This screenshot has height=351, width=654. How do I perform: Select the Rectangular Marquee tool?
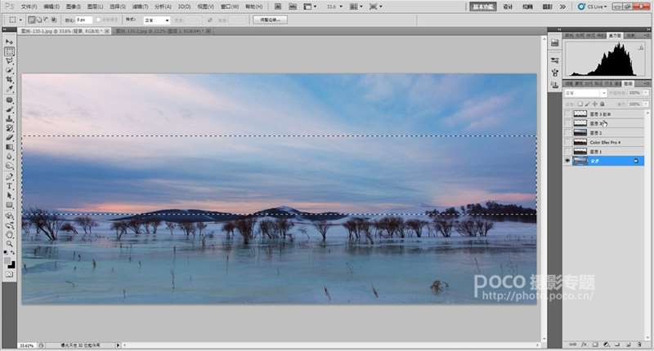pyautogui.click(x=10, y=51)
